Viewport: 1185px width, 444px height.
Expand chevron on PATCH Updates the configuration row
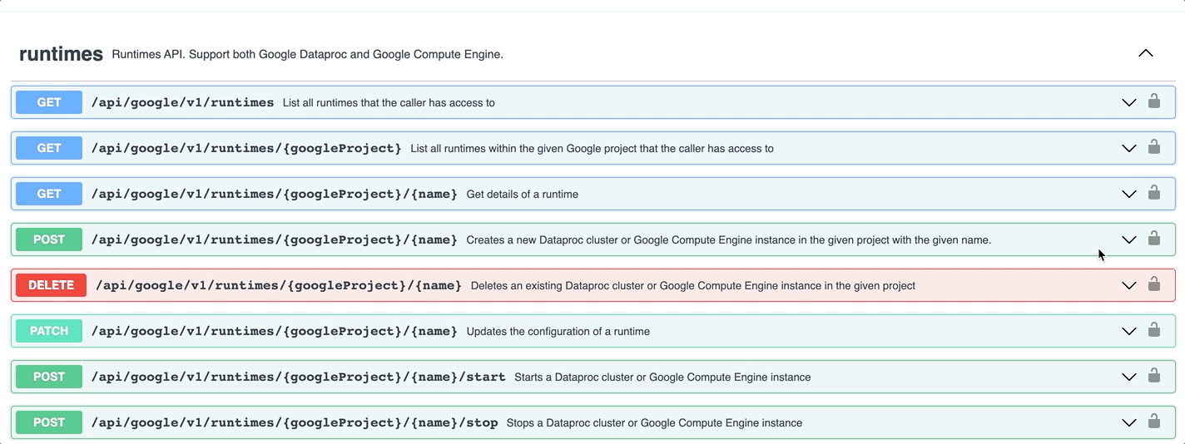pyautogui.click(x=1128, y=332)
